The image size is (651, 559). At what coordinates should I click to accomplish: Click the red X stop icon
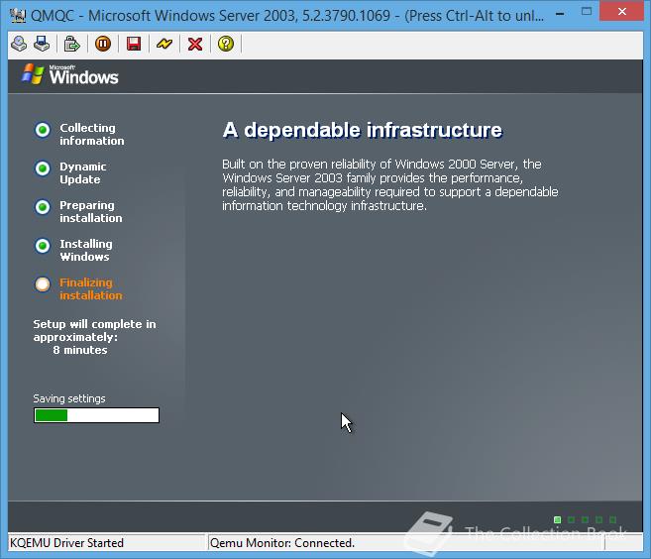pyautogui.click(x=195, y=44)
